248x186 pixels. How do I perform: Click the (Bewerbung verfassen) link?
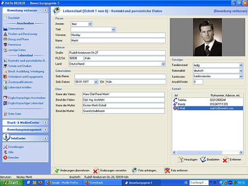tap(230, 11)
